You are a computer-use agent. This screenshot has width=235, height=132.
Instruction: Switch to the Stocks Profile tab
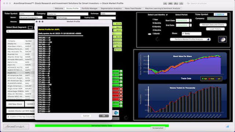click(x=72, y=8)
